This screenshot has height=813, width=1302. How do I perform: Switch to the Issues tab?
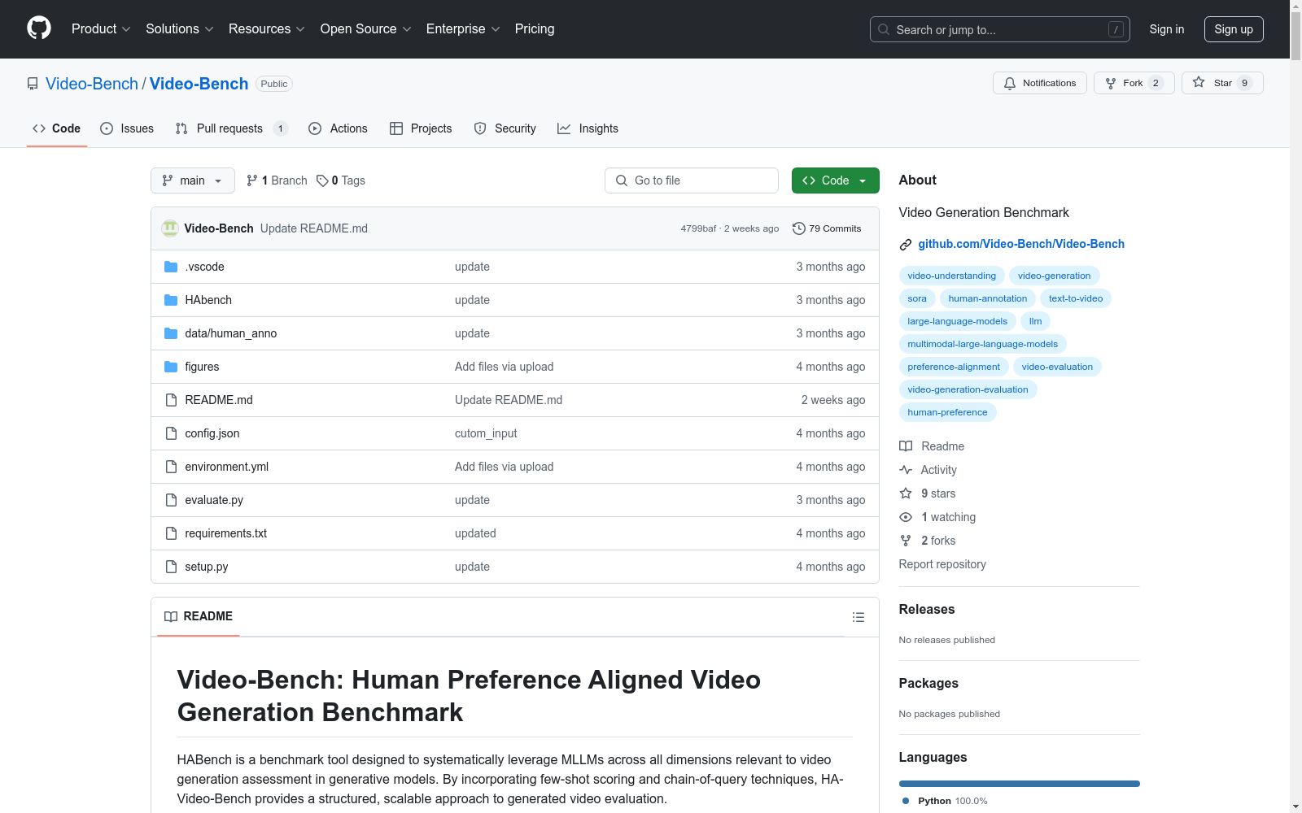tap(127, 128)
